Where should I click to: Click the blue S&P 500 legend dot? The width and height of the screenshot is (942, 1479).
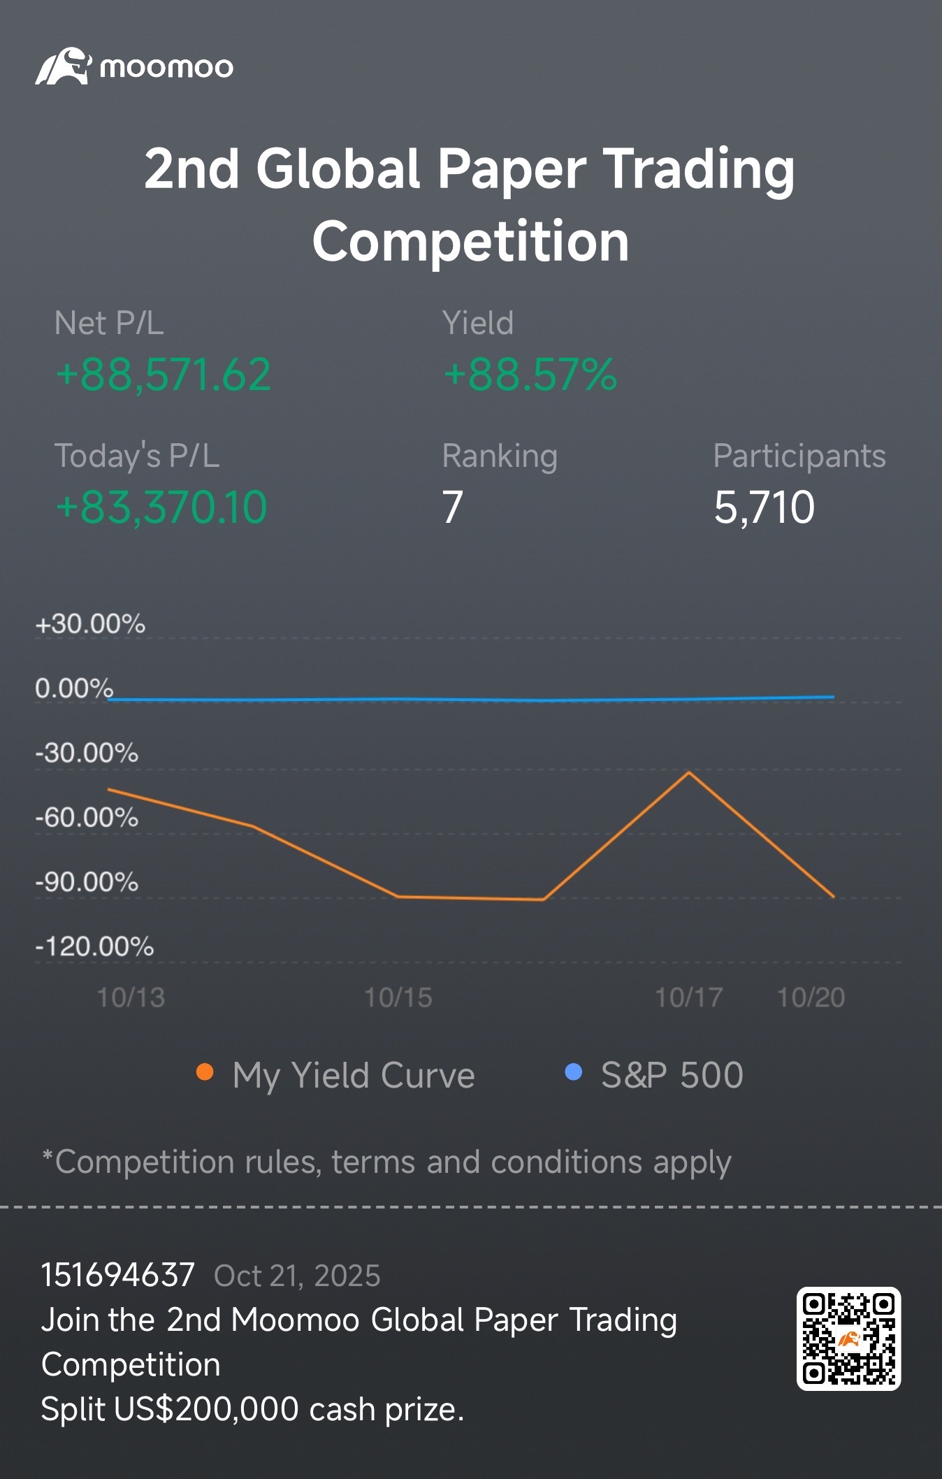pos(573,1072)
